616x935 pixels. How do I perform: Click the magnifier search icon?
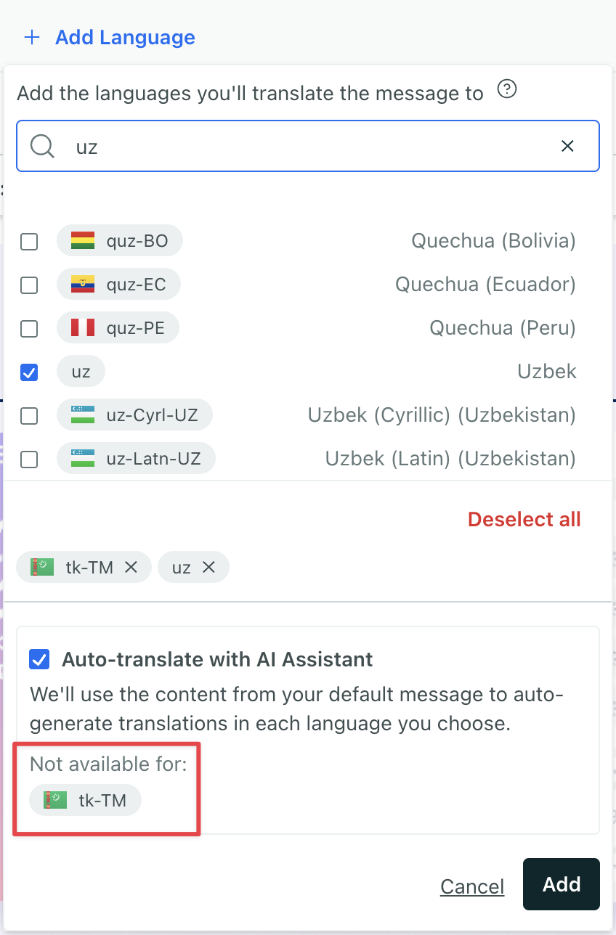42,146
